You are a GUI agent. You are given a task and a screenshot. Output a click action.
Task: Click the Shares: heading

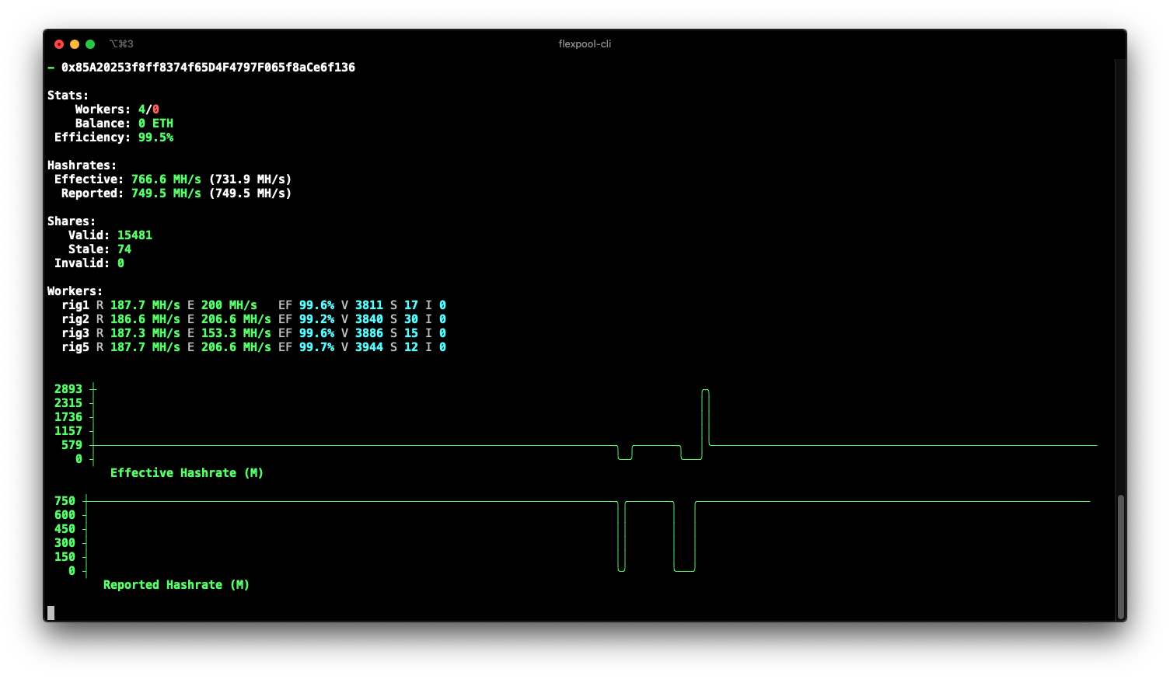tap(72, 221)
